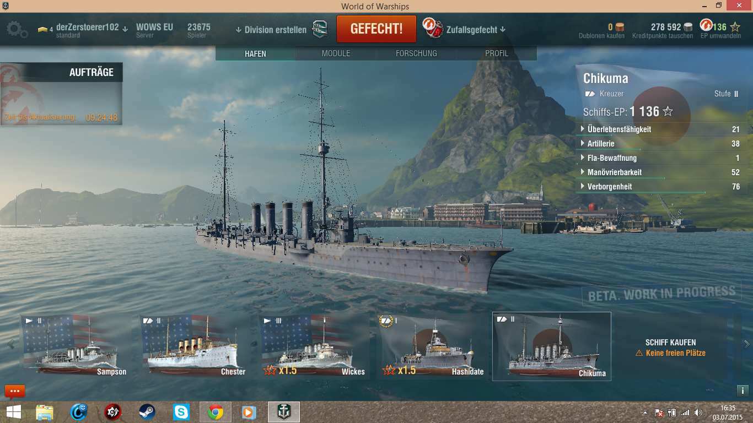The height and width of the screenshot is (423, 753).
Task: Click Kreditpunkte tauschen
Action: (663, 36)
